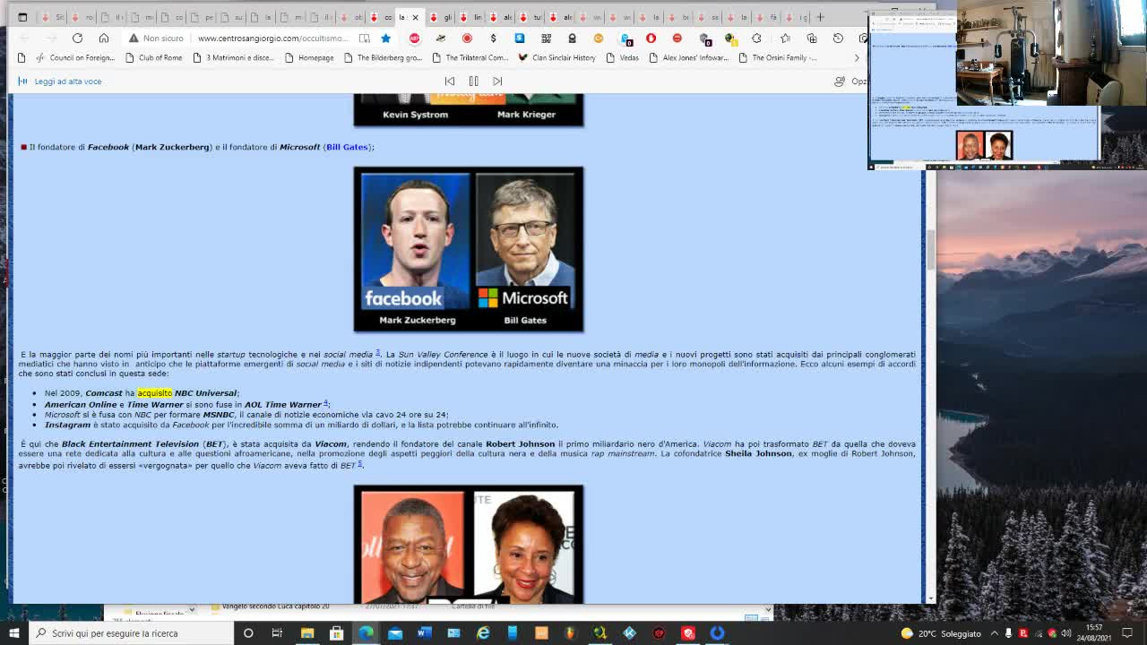This screenshot has width=1147, height=645.
Task: Open the red ABP adblock extension
Action: pyautogui.click(x=414, y=39)
